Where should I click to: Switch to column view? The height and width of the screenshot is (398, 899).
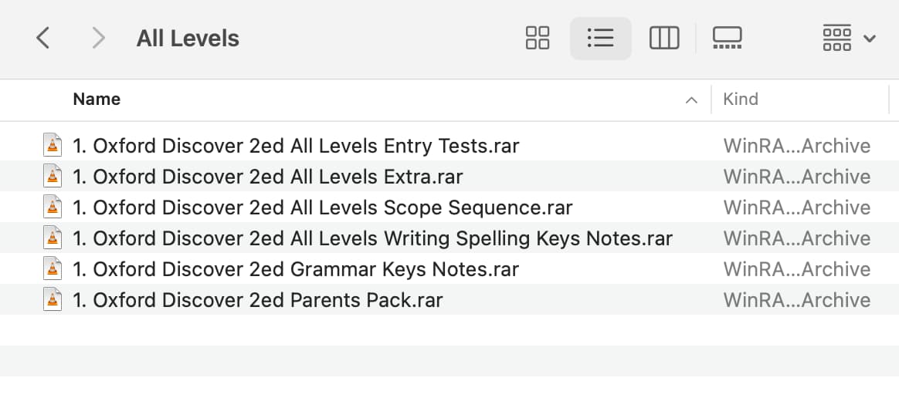tap(664, 39)
